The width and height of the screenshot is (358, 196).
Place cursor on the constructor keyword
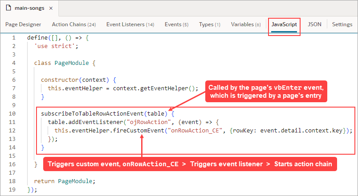pos(60,80)
